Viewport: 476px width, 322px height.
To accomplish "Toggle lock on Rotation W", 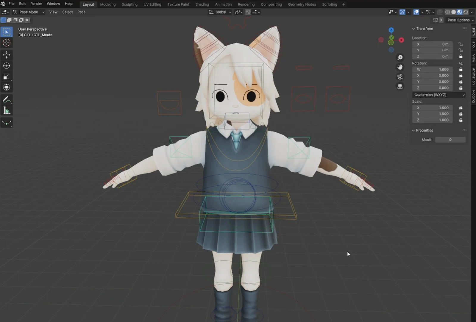I will pos(461,69).
